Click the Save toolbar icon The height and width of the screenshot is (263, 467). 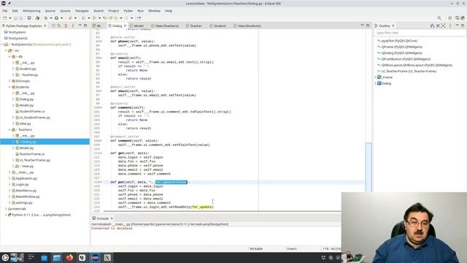(15, 18)
